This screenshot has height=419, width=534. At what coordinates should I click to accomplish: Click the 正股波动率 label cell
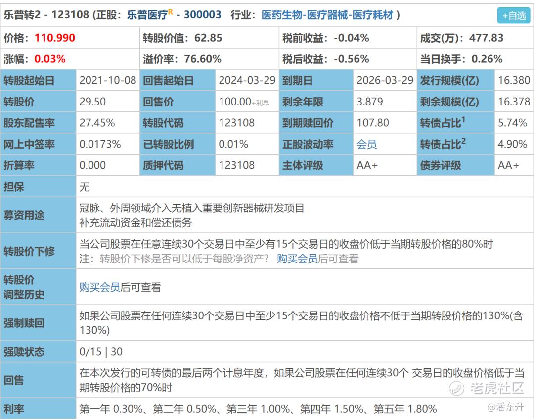(316, 144)
